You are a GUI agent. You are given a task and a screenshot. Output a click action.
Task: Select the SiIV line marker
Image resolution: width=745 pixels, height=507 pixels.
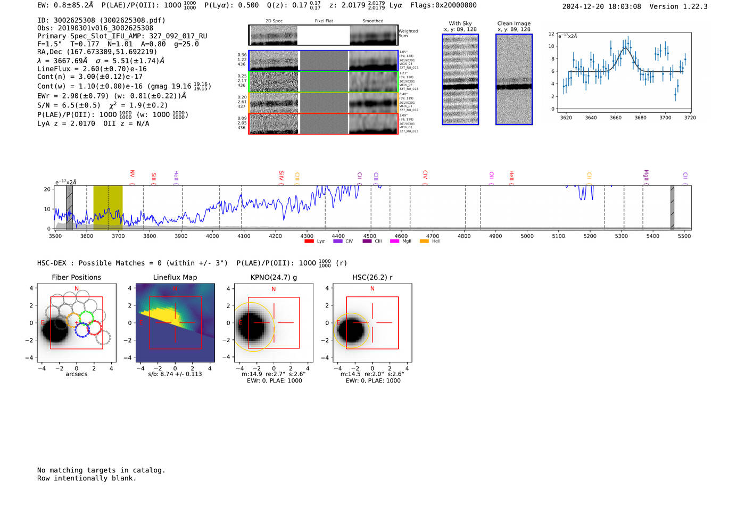[281, 177]
